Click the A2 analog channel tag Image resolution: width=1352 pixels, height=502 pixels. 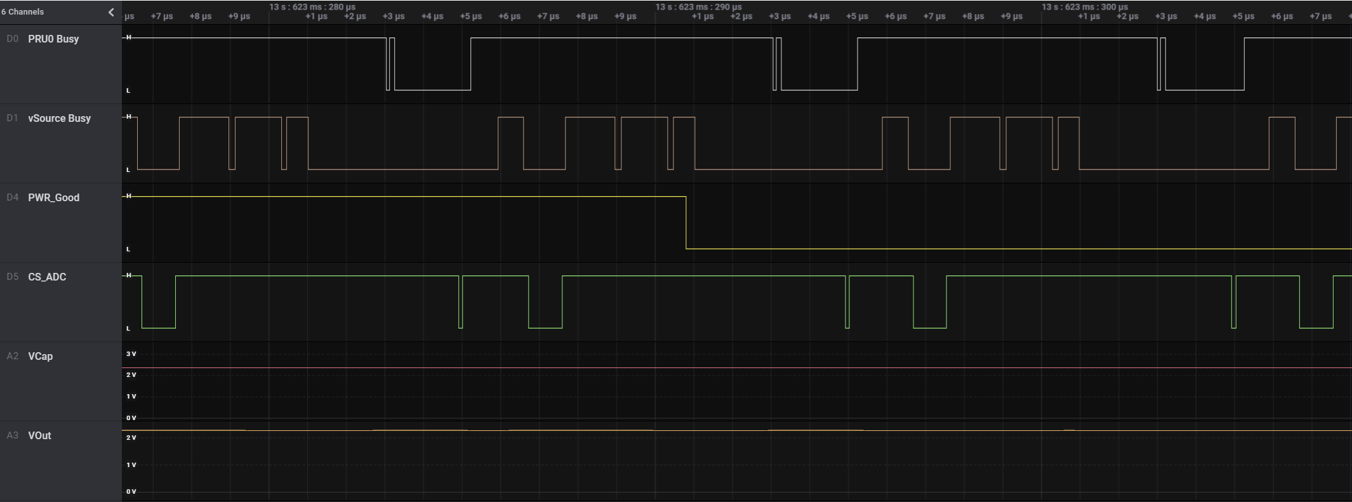coord(13,356)
